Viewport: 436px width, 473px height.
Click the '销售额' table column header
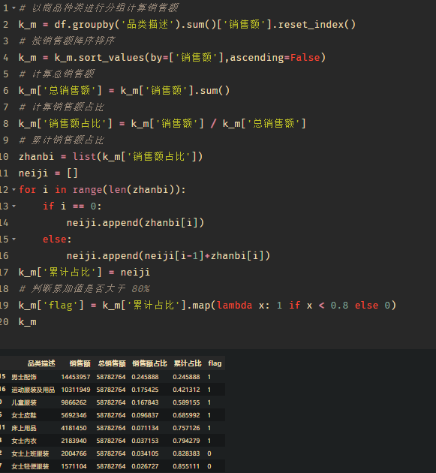tap(80, 363)
